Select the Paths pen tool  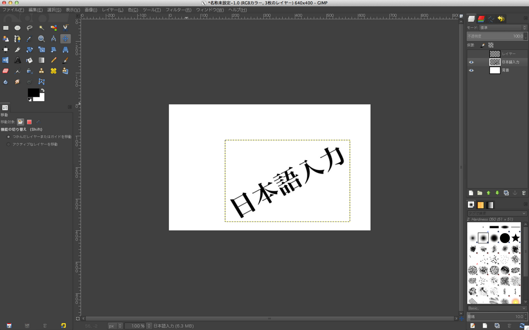[x=18, y=39]
